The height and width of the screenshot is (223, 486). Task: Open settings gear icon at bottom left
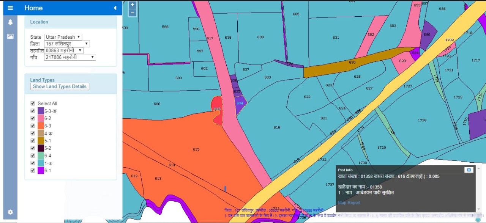(x=10, y=212)
